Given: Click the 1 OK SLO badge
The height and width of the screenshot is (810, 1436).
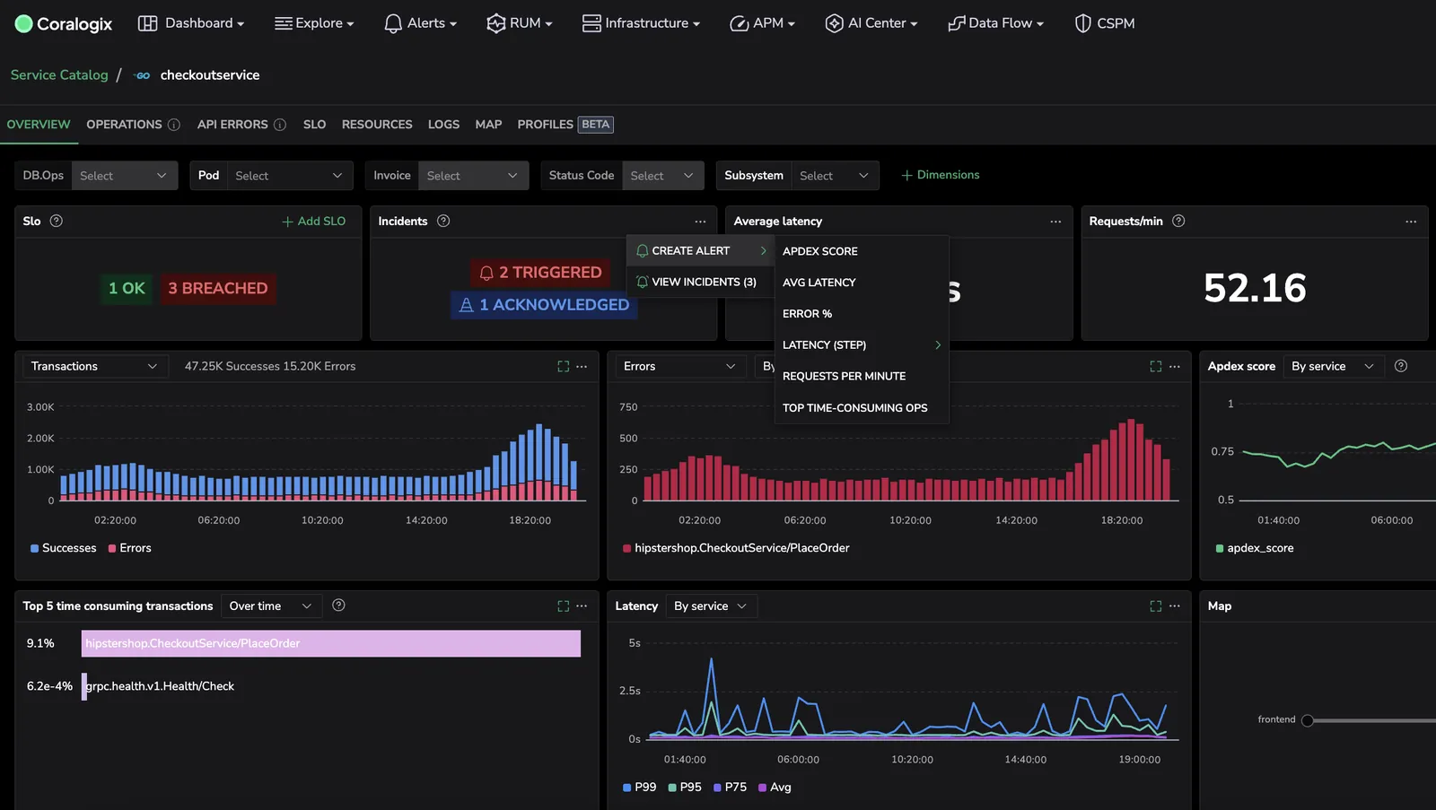Looking at the screenshot, I should coord(127,288).
